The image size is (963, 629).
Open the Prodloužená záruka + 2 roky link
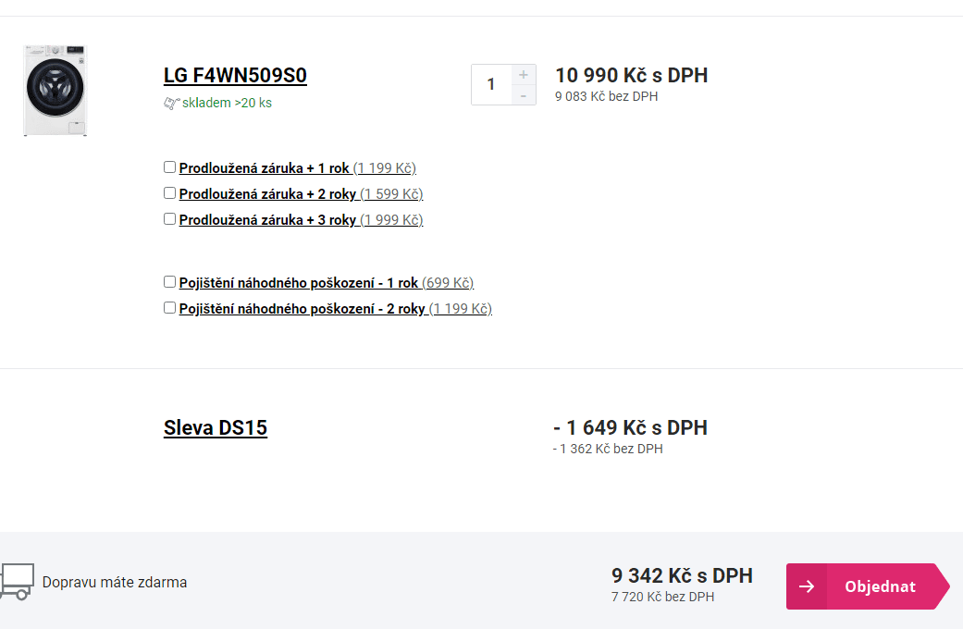[301, 194]
